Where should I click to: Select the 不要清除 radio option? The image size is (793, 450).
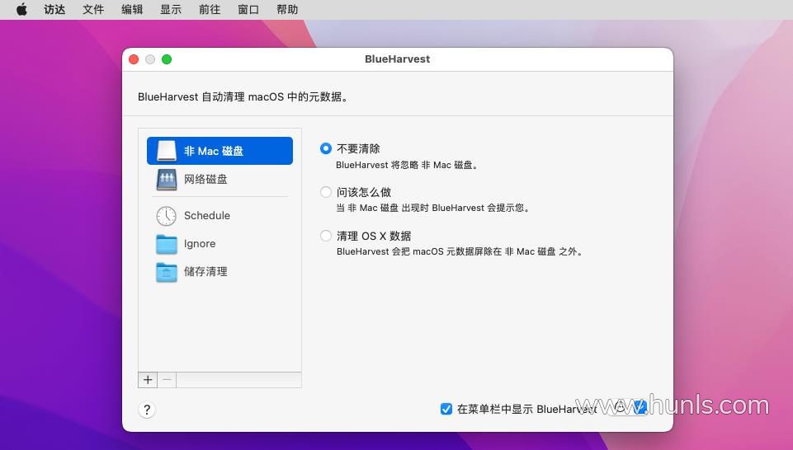(x=326, y=148)
